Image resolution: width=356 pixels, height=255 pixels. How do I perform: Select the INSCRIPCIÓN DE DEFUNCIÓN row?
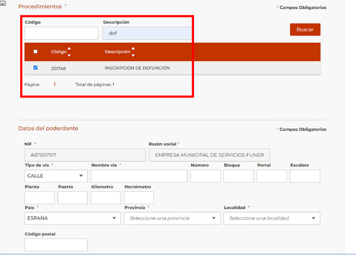point(137,68)
